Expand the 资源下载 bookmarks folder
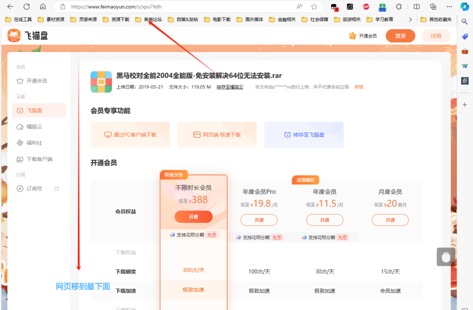Screen dimensions: 473x310 click(116, 20)
